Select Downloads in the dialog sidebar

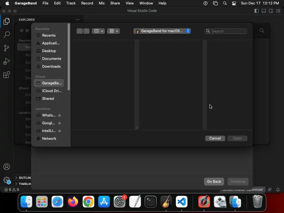pyautogui.click(x=49, y=67)
